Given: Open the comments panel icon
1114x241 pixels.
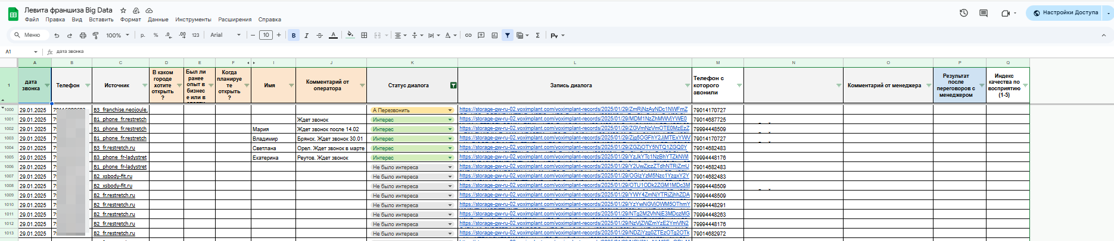Looking at the screenshot, I should 984,13.
